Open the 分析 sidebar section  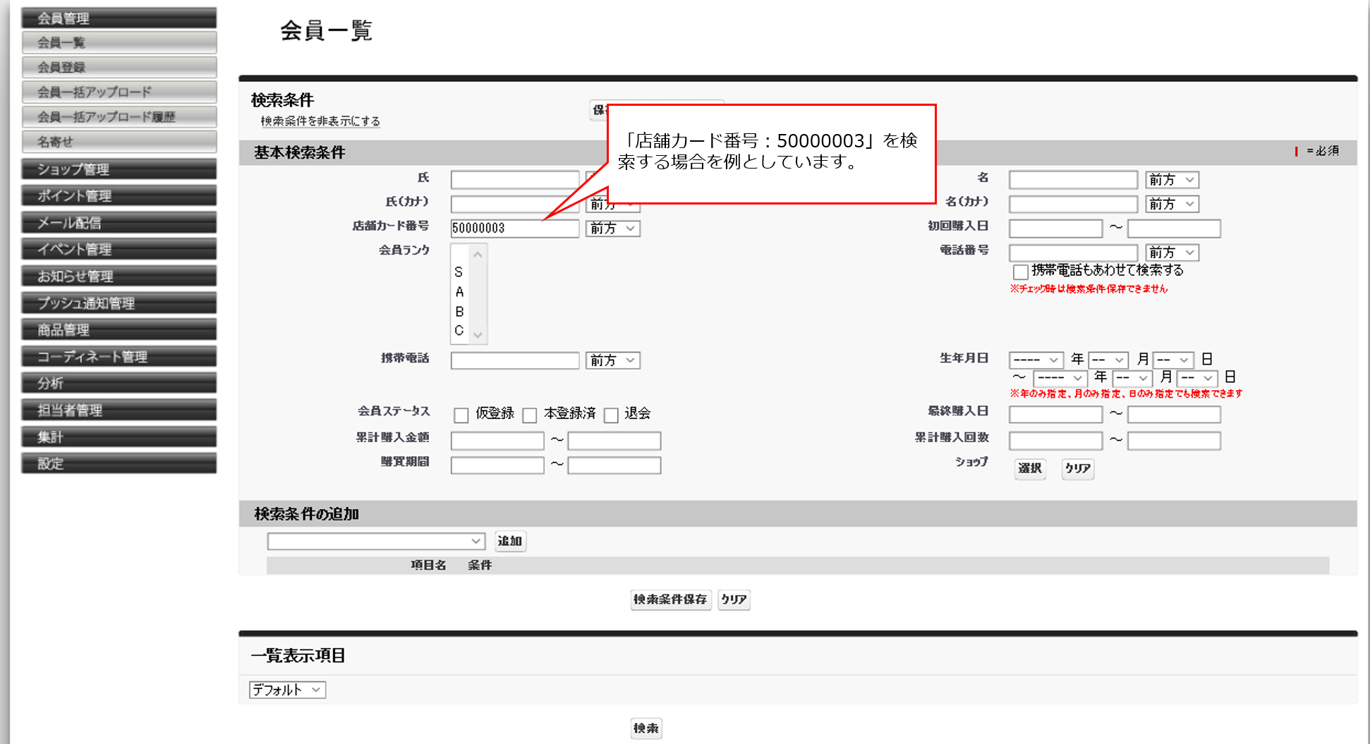click(119, 384)
